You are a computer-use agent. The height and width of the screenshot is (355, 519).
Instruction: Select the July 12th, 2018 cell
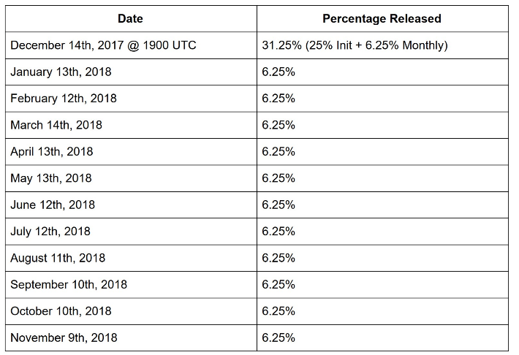[x=51, y=232]
